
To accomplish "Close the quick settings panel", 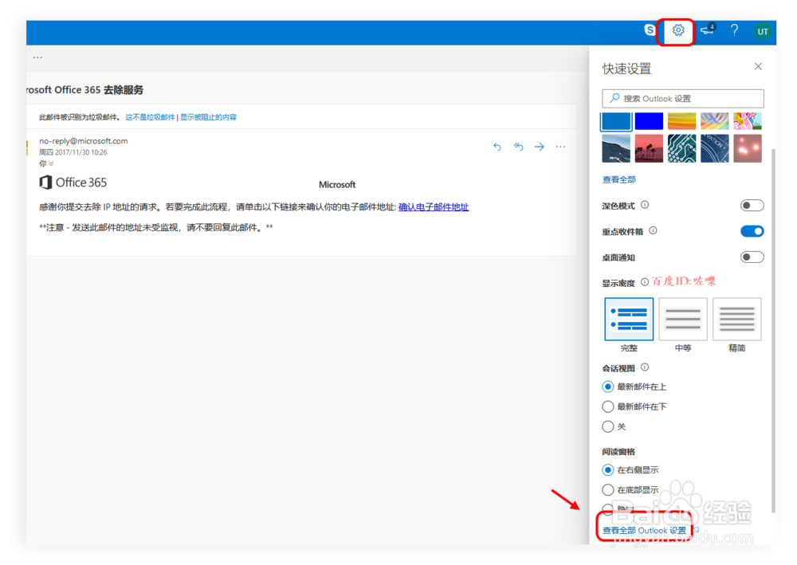I will pyautogui.click(x=758, y=67).
